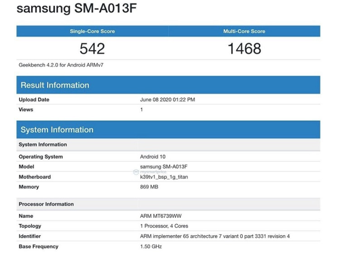
Task: Select the Processor Information subheader
Action: tap(168, 204)
